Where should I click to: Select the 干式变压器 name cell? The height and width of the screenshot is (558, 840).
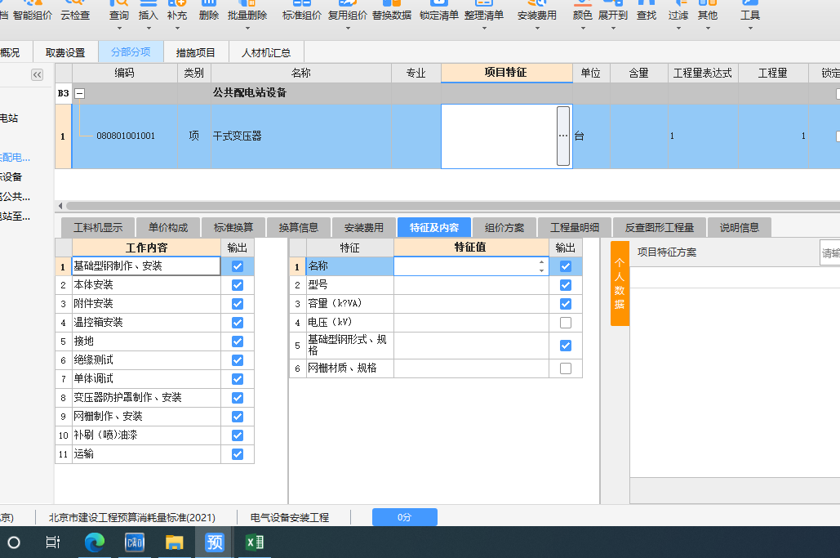point(301,136)
